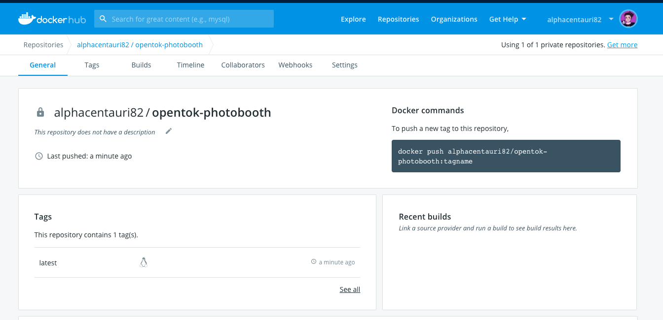Viewport: 663px width, 320px height.
Task: Click the docker push command box
Action: (x=506, y=156)
